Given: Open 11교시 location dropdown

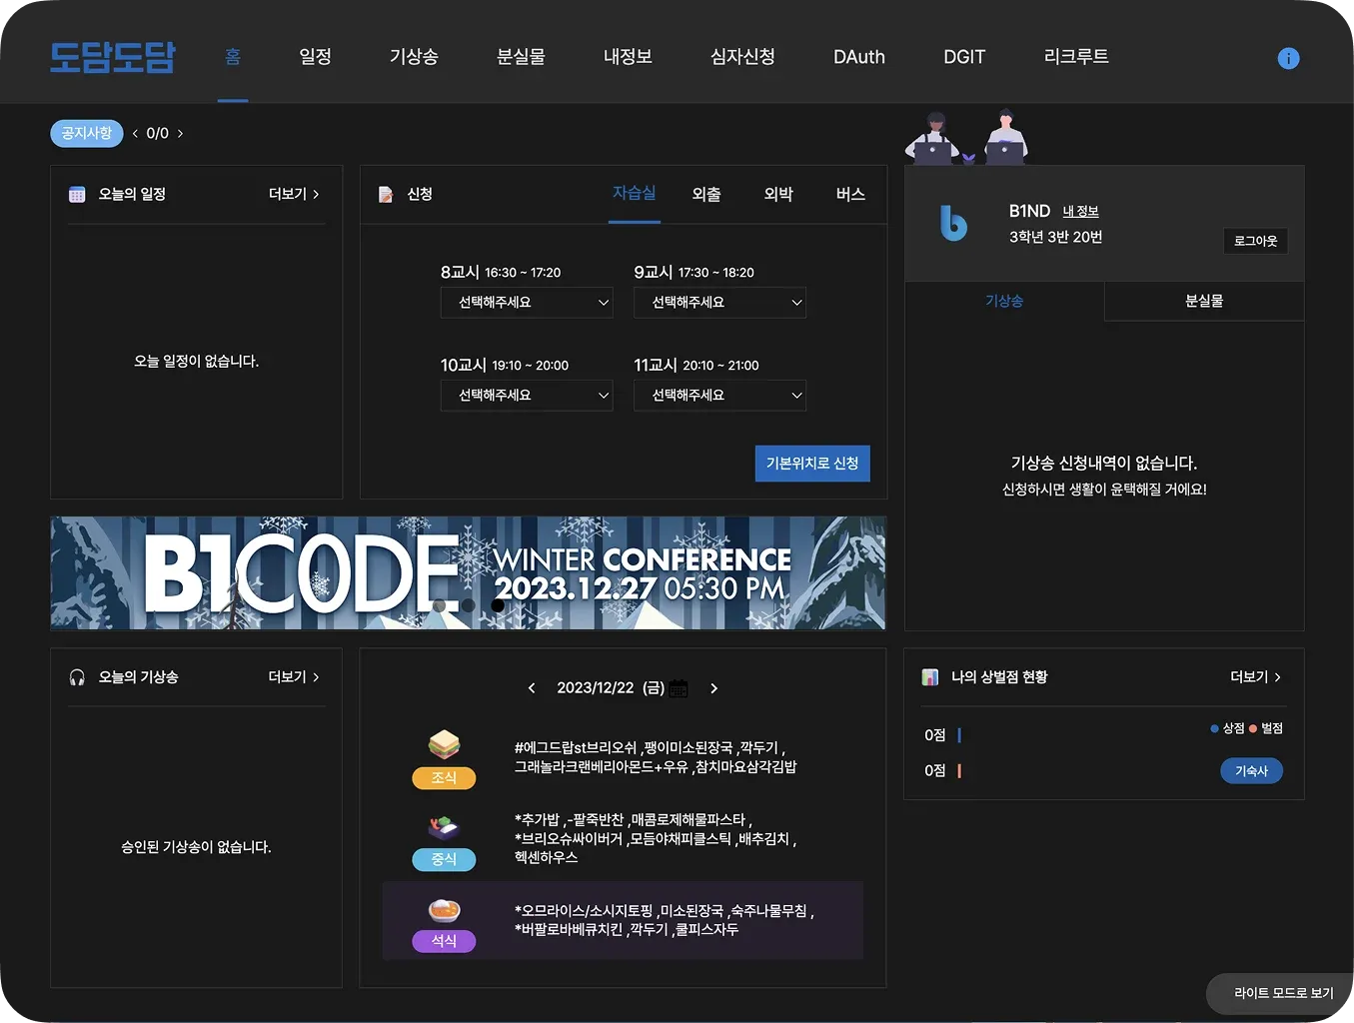Looking at the screenshot, I should [719, 396].
